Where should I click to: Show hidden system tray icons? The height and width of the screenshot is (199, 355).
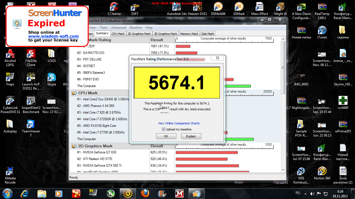(x=305, y=193)
